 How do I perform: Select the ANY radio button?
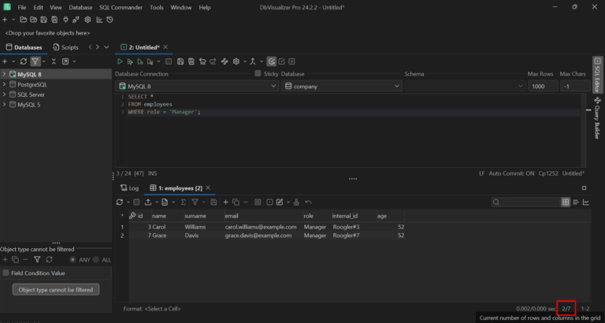click(73, 259)
